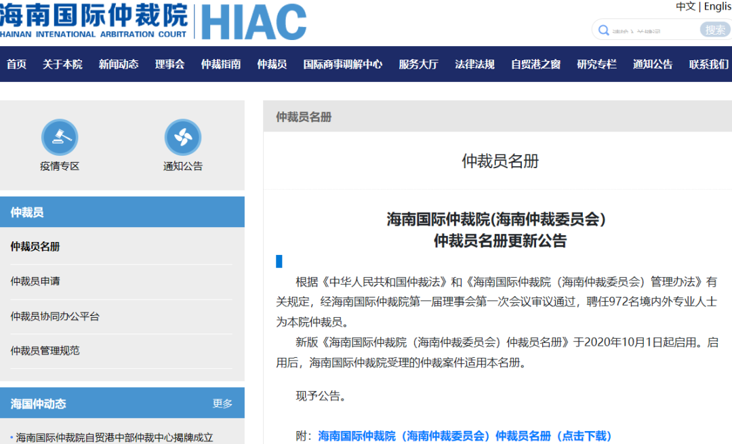Screen dimensions: 732x444
Task: Focus the keyword search input field
Action: 653,31
